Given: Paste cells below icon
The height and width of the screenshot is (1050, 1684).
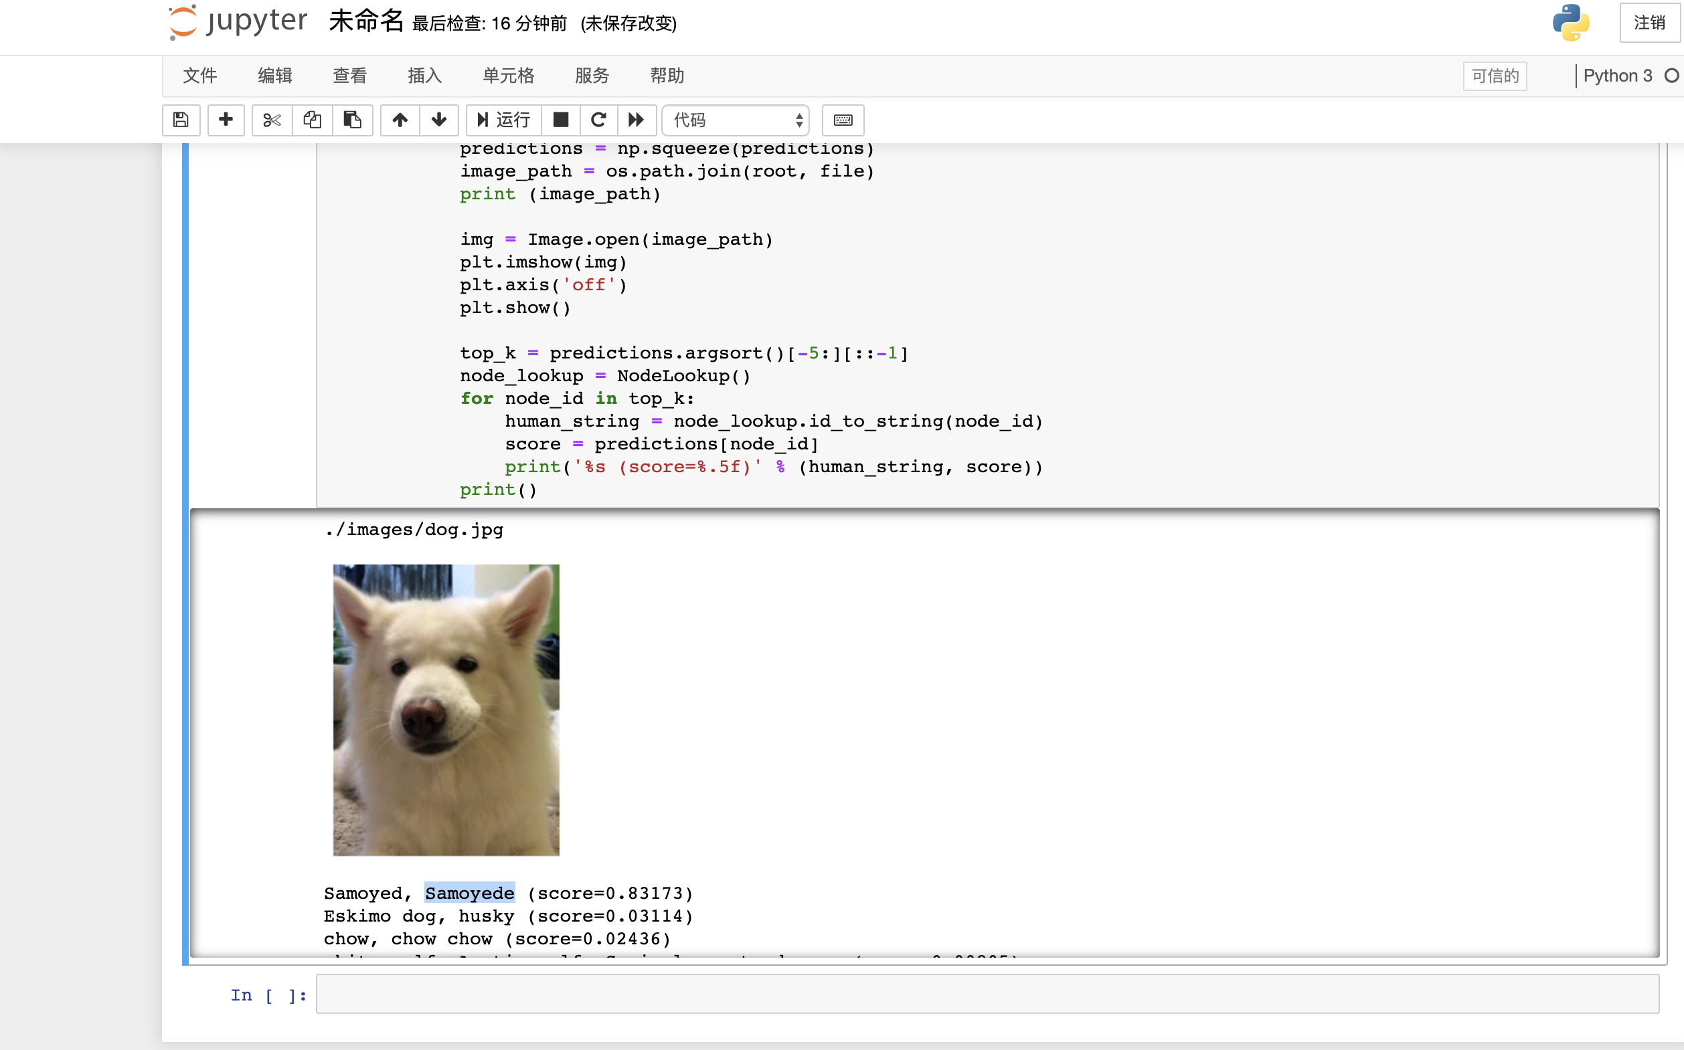Looking at the screenshot, I should [x=352, y=120].
